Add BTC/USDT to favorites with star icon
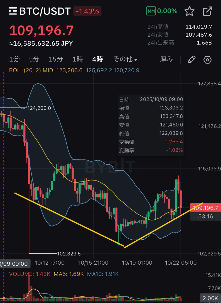This screenshot has width=221, height=303. (x=189, y=11)
